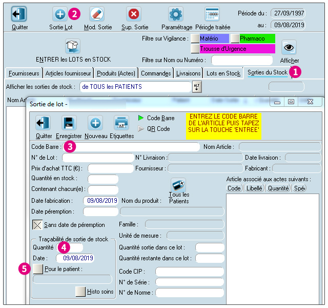
Task: Click the Spé column header
Action: [299, 188]
